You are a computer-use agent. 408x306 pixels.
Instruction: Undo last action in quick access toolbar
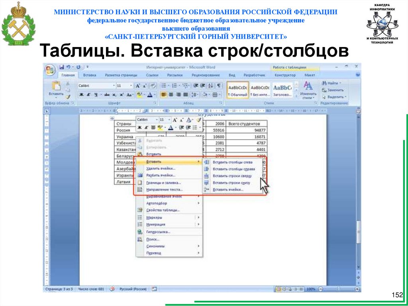click(x=69, y=67)
